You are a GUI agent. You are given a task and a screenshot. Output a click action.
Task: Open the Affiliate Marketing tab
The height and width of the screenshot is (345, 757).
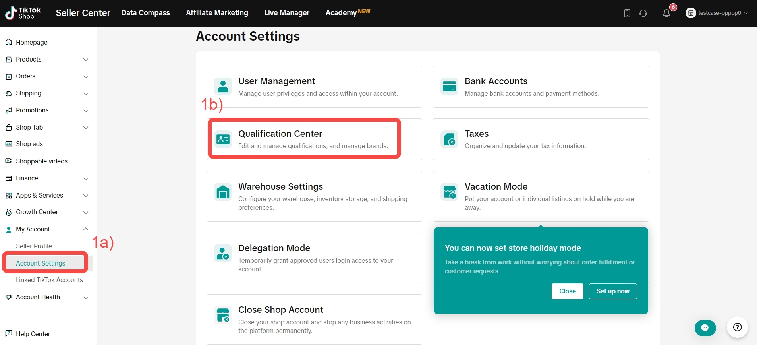tap(217, 13)
